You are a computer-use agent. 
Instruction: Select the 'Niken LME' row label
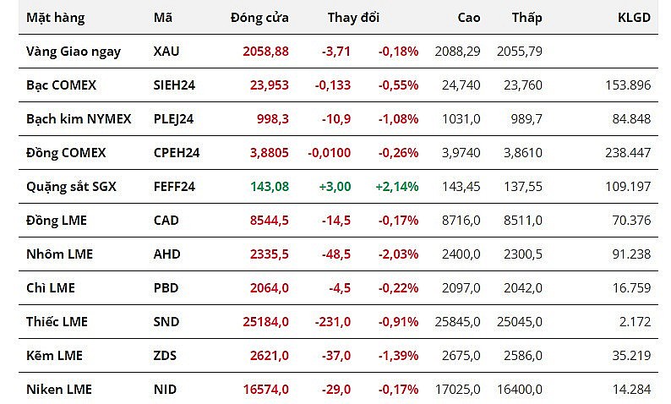(59, 390)
